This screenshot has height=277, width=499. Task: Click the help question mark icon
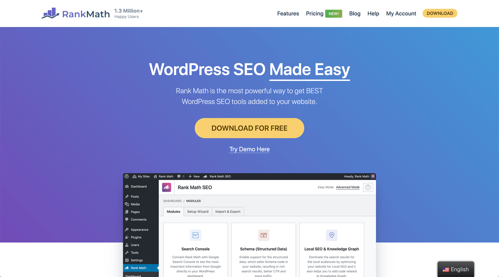pos(368,187)
